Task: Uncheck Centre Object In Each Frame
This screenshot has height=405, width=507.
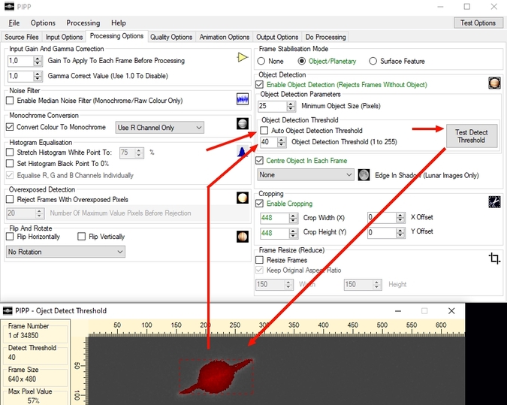Action: coord(261,161)
